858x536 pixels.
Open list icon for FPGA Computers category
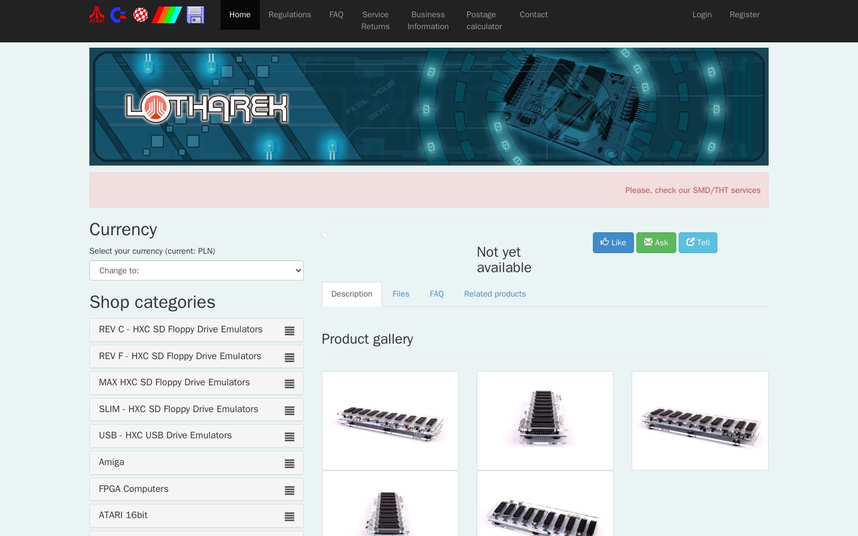(290, 490)
